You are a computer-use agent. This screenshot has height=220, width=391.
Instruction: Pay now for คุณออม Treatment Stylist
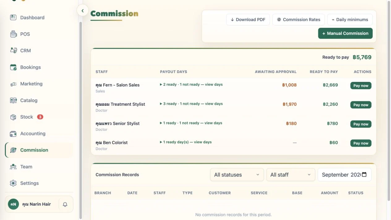(x=361, y=105)
